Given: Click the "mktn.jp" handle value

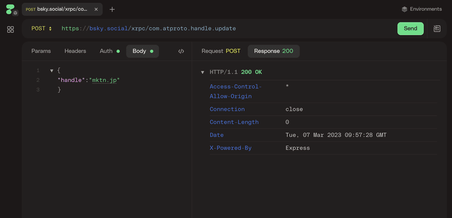Looking at the screenshot, I should coord(105,80).
